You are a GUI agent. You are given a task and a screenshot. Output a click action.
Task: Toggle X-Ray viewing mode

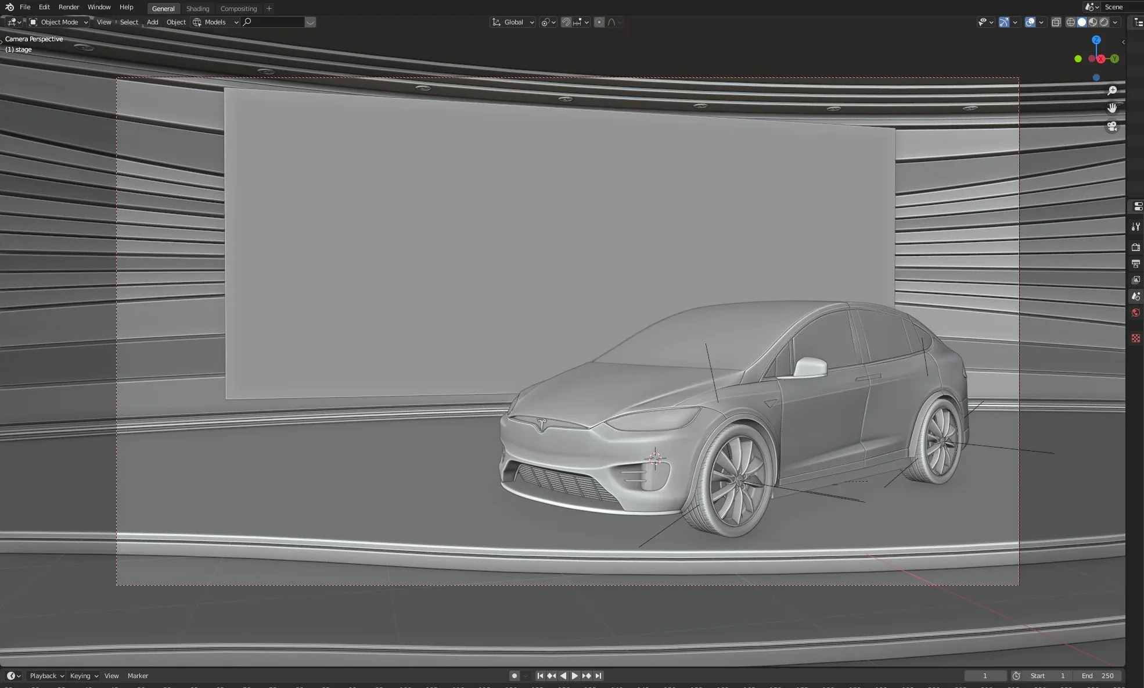click(x=1057, y=21)
